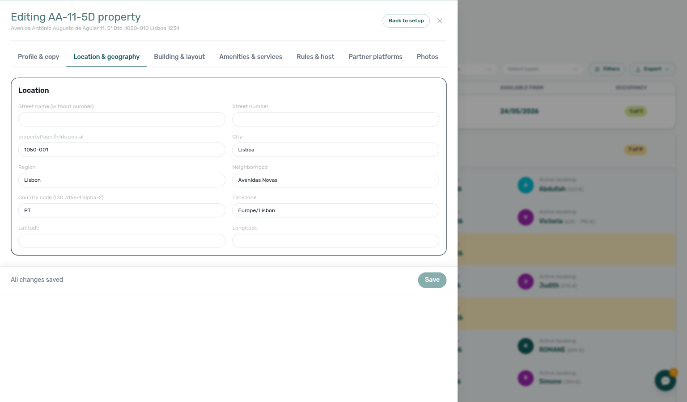
Task: Switch to Partner platforms tab
Action: pyautogui.click(x=375, y=57)
